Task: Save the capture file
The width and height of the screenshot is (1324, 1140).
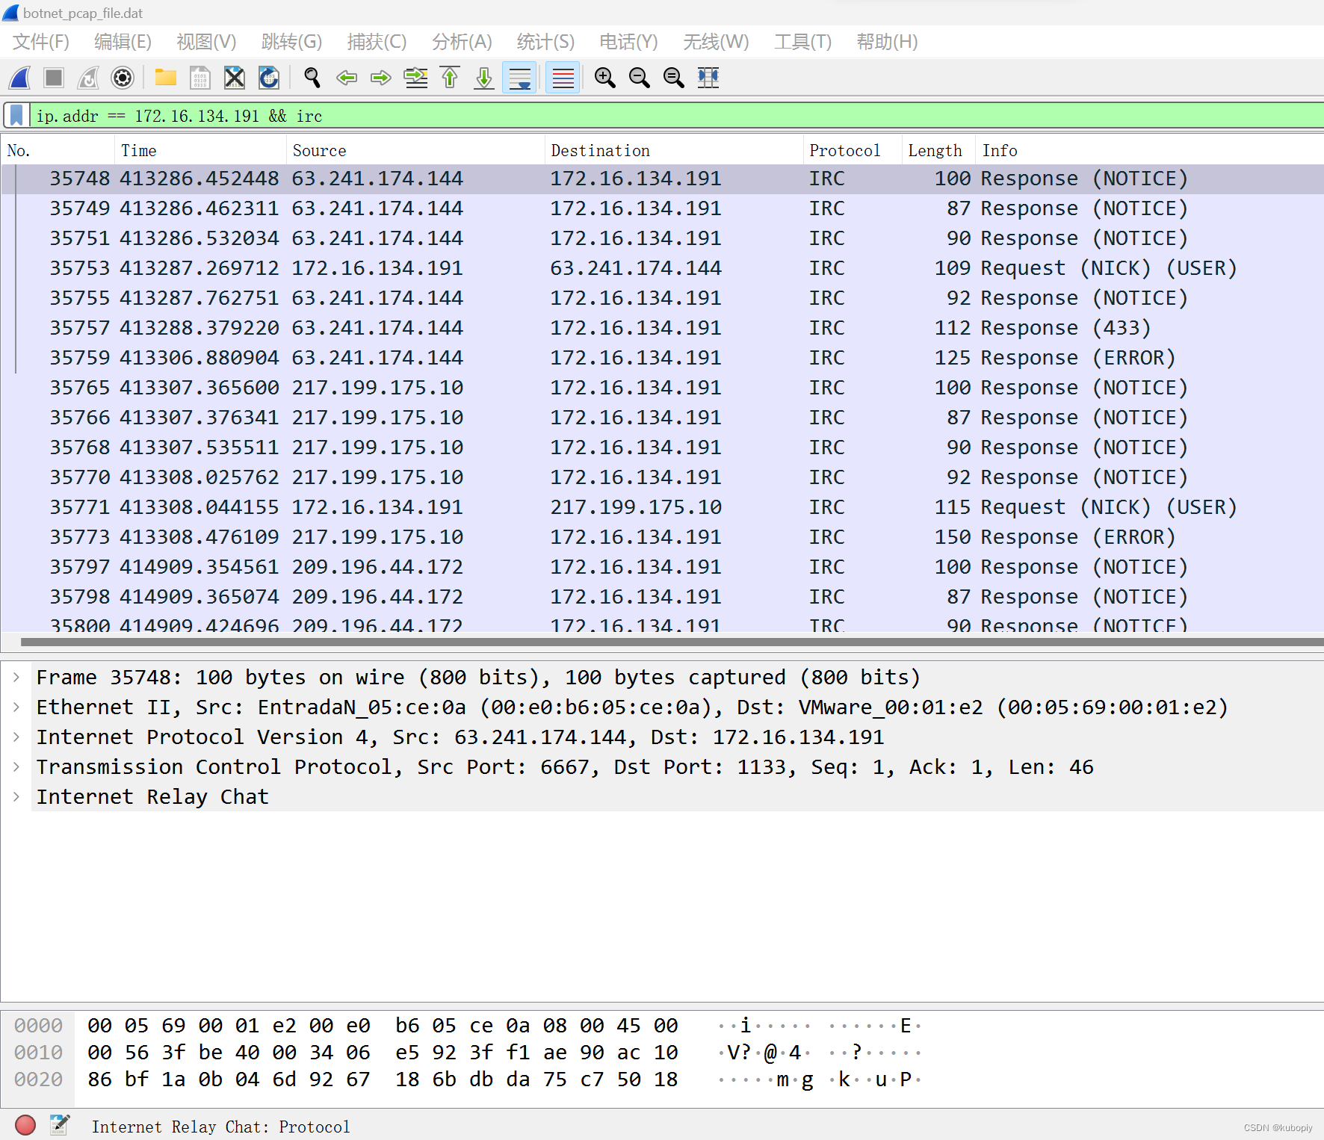Action: tap(200, 78)
